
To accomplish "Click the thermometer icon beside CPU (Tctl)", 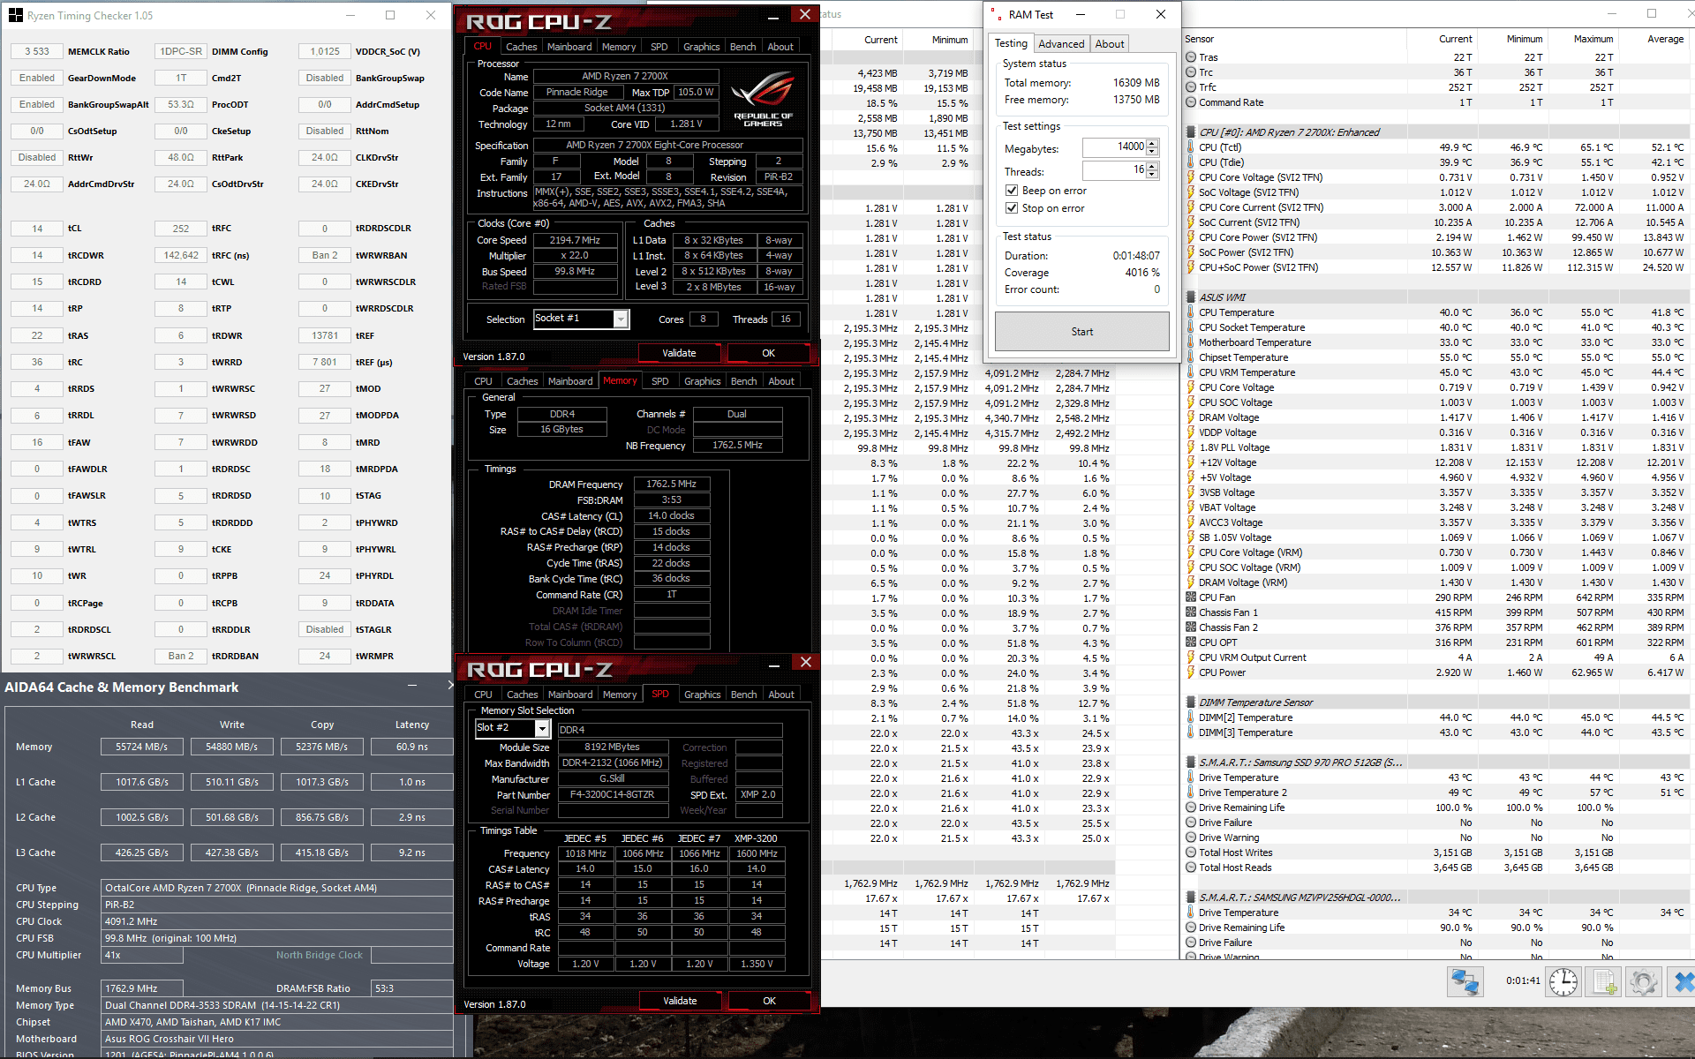I will pyautogui.click(x=1191, y=147).
